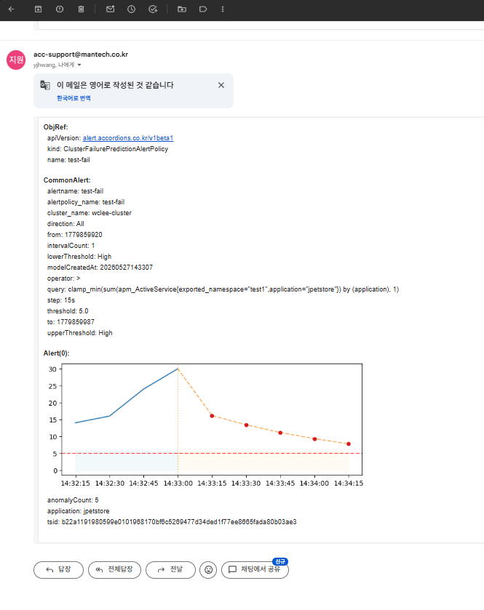Click the application: jpetstore line

[x=79, y=511]
